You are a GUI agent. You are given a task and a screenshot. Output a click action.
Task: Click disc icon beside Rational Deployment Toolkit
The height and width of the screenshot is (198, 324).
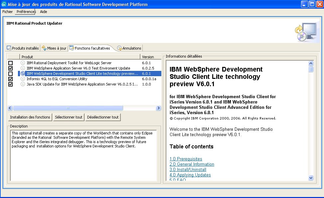[x=23, y=63]
